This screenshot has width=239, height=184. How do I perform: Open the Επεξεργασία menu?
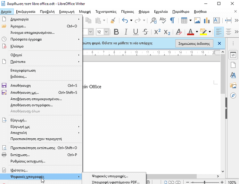coord(26,12)
